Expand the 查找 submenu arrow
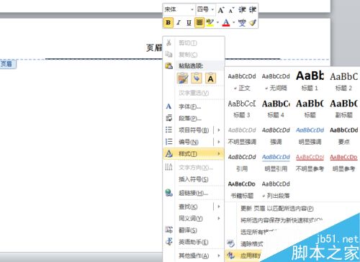360x262 pixels. tap(219, 207)
